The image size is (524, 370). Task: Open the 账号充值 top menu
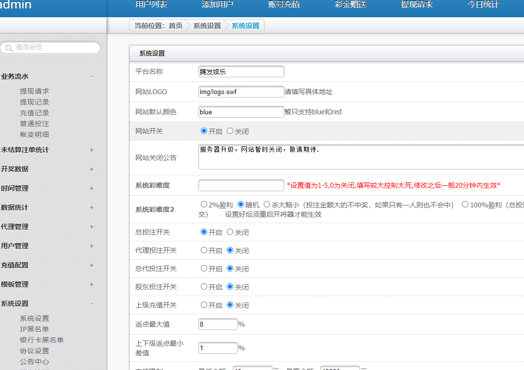click(x=284, y=5)
